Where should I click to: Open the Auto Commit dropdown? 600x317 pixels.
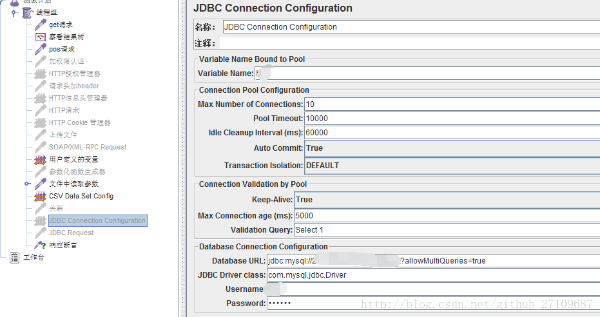coord(451,148)
